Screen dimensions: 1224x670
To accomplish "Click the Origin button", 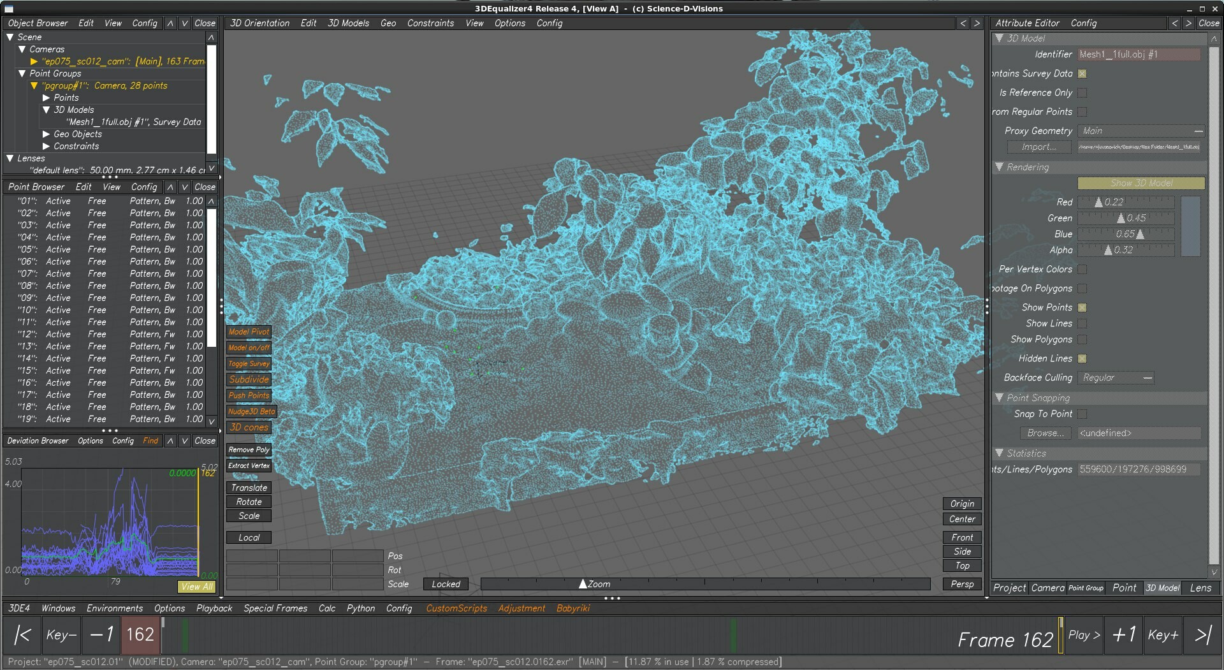I will [962, 504].
